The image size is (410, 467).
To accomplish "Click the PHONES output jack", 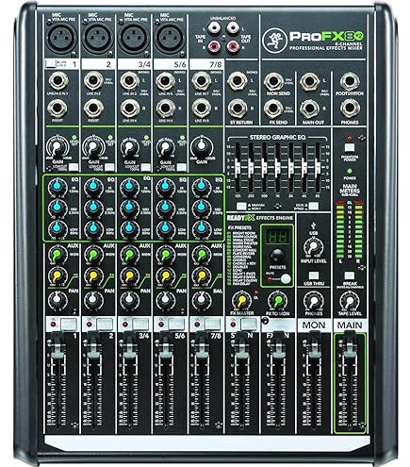I will 350,108.
